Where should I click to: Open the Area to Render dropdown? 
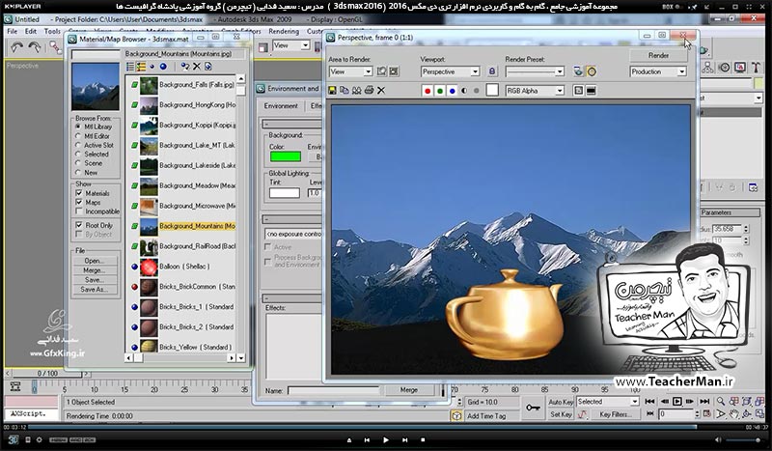[x=350, y=71]
